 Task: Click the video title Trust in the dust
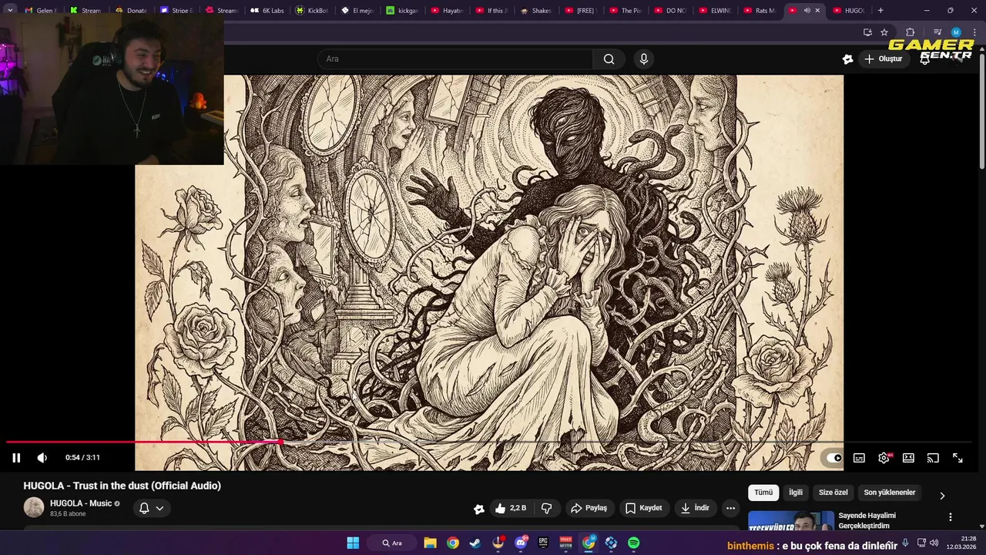(122, 486)
